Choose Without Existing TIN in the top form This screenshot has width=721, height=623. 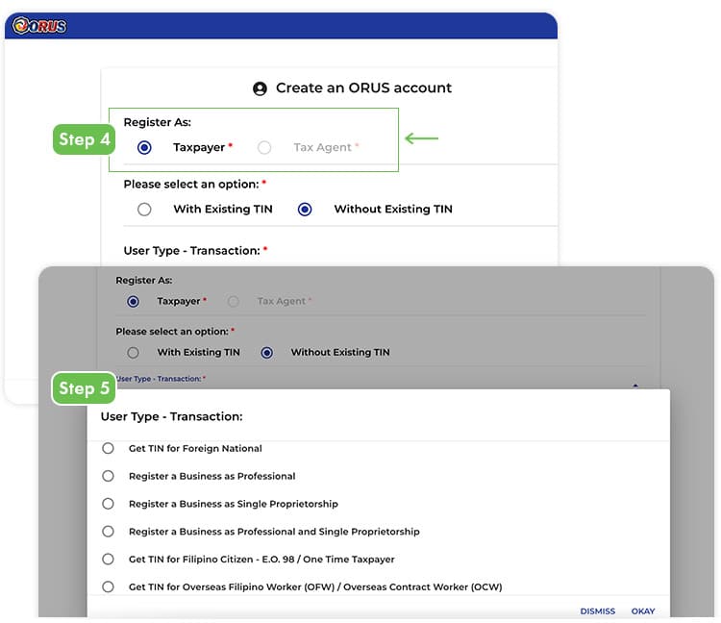(x=305, y=210)
